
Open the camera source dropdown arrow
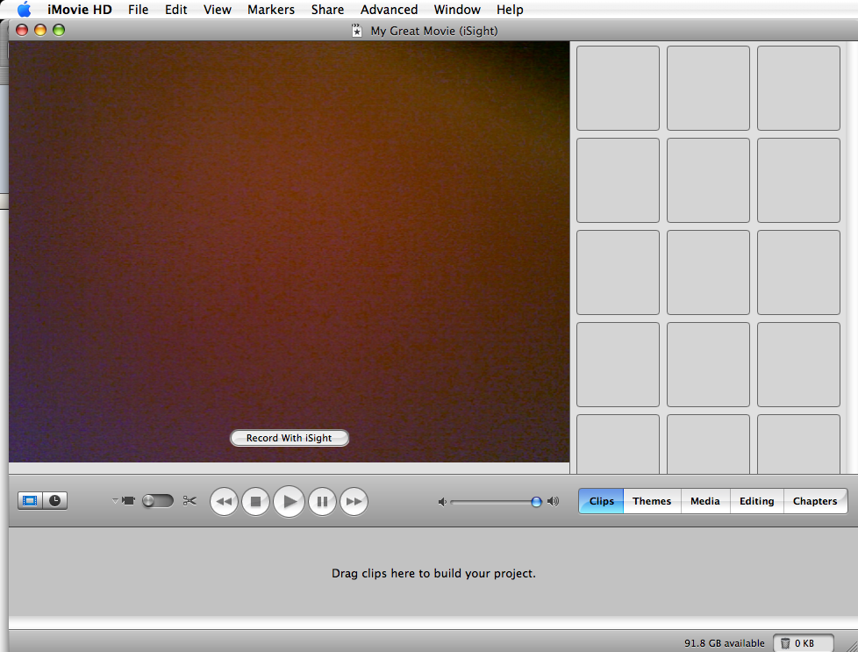pyautogui.click(x=115, y=500)
